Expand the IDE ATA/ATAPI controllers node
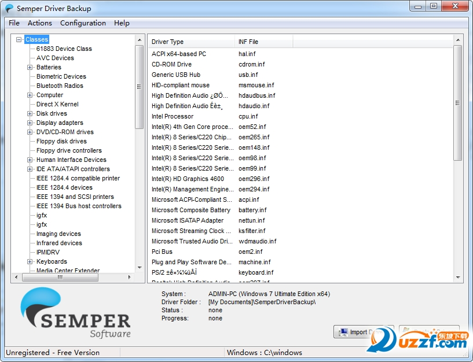Screen dimensions: 473x362 pyautogui.click(x=30, y=169)
